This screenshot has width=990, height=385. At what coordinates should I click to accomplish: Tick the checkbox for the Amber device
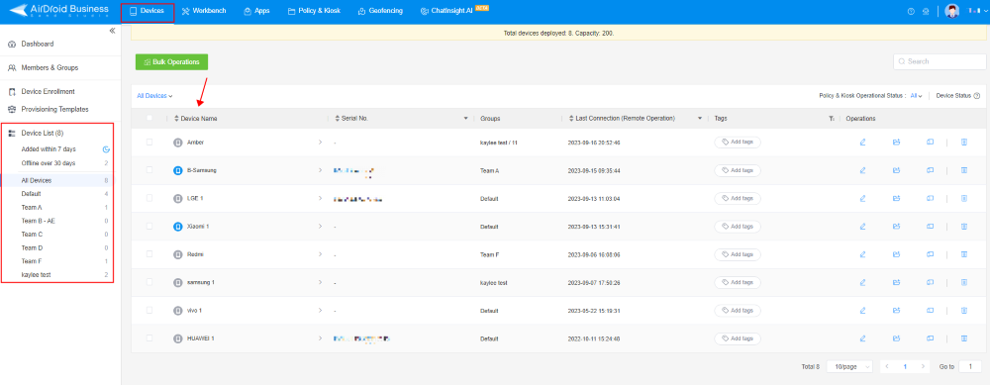(x=149, y=142)
